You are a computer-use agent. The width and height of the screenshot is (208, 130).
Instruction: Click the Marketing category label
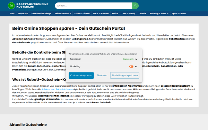[75, 66]
